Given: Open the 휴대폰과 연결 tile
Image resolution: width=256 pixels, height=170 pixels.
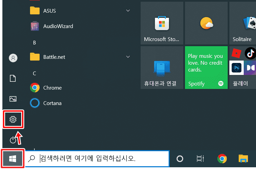Looking at the screenshot, I should [x=162, y=67].
